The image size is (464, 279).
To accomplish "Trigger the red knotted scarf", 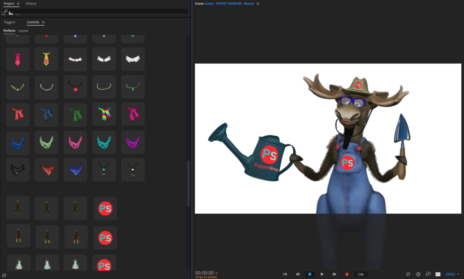I will pos(18,114).
